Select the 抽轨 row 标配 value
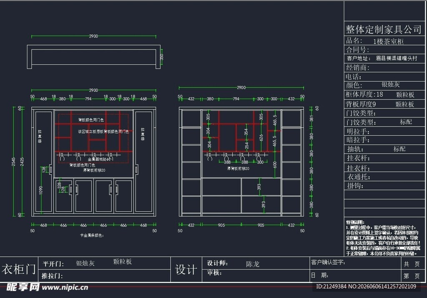 pyautogui.click(x=399, y=149)
